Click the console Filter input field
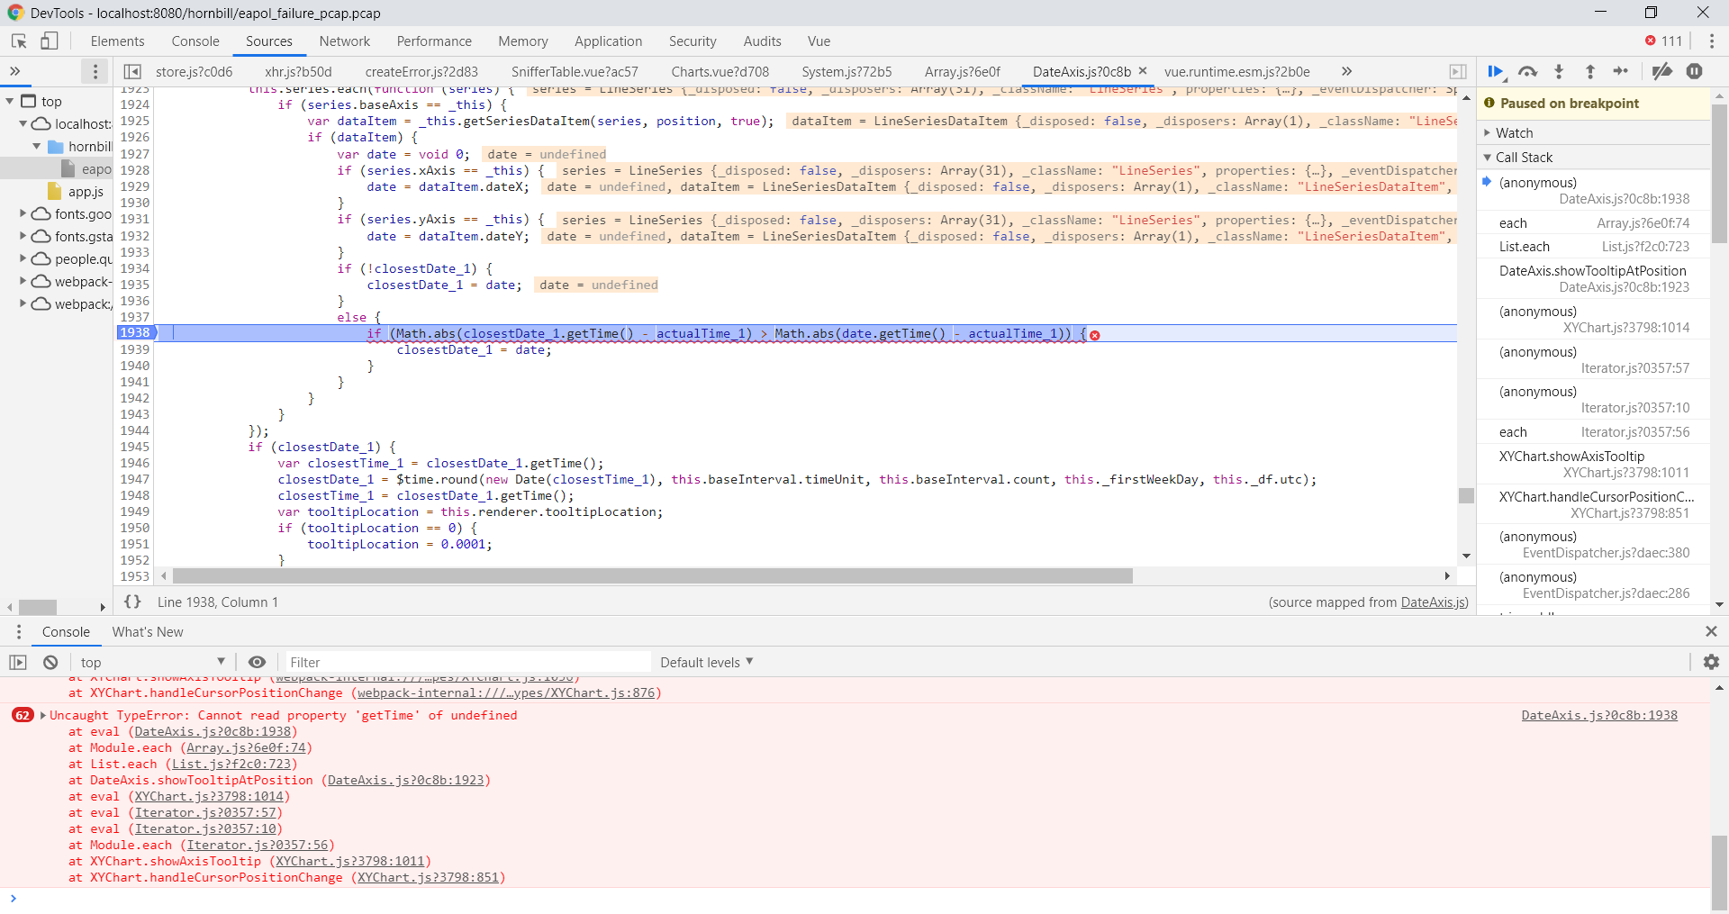The height and width of the screenshot is (914, 1729). point(466,662)
